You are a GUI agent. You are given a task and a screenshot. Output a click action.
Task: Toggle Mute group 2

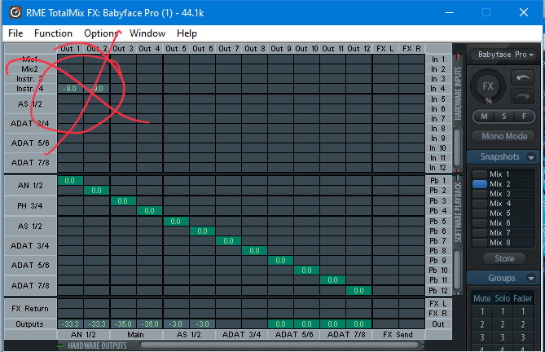point(482,324)
